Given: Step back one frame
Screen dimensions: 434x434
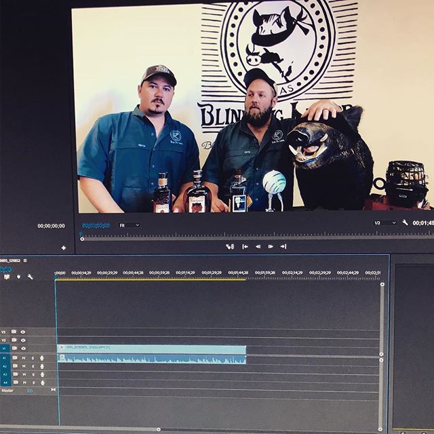Looking at the screenshot, I should (258, 246).
